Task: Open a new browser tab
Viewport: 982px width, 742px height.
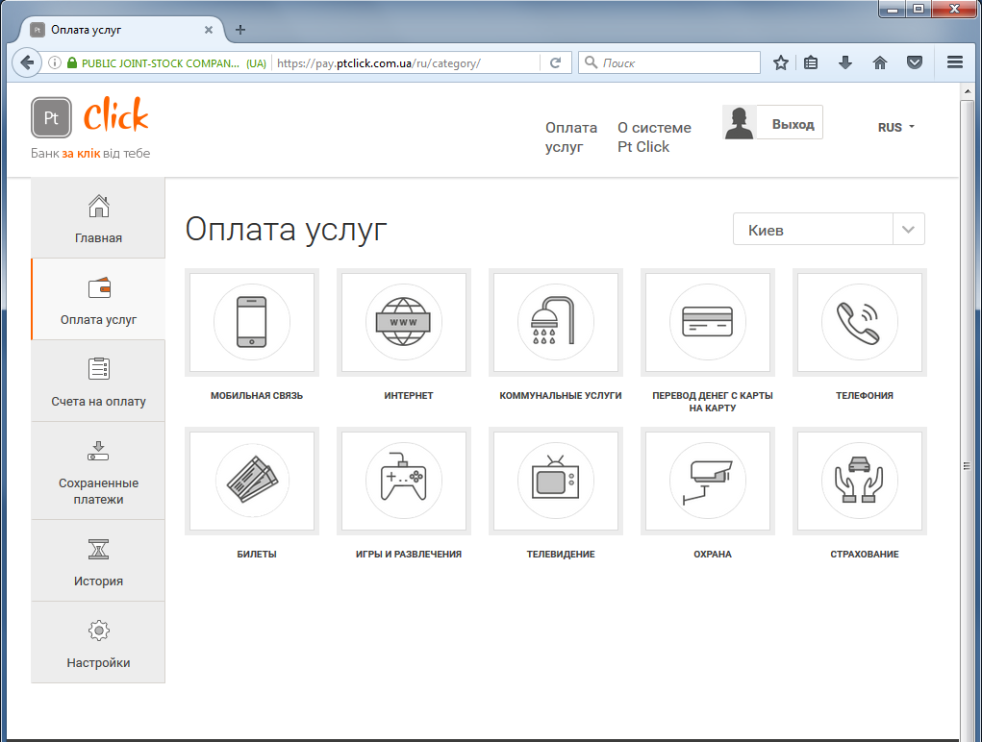Action: click(x=240, y=30)
